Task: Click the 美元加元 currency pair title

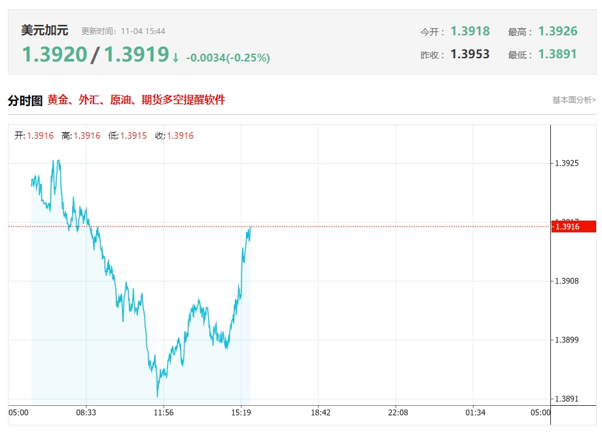Action: 44,31
